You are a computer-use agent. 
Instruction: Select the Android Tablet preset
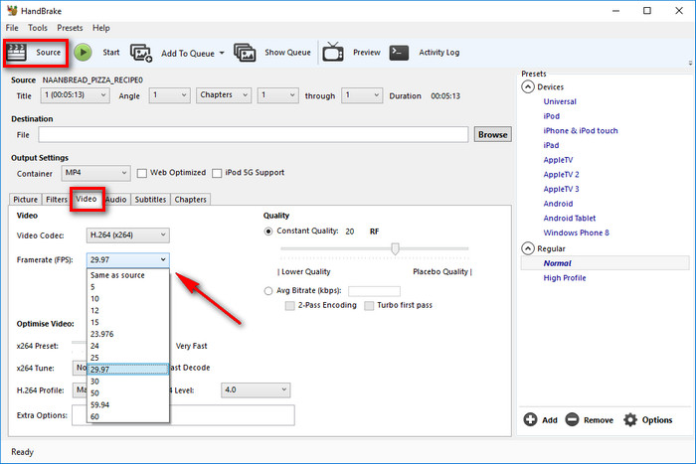click(570, 219)
